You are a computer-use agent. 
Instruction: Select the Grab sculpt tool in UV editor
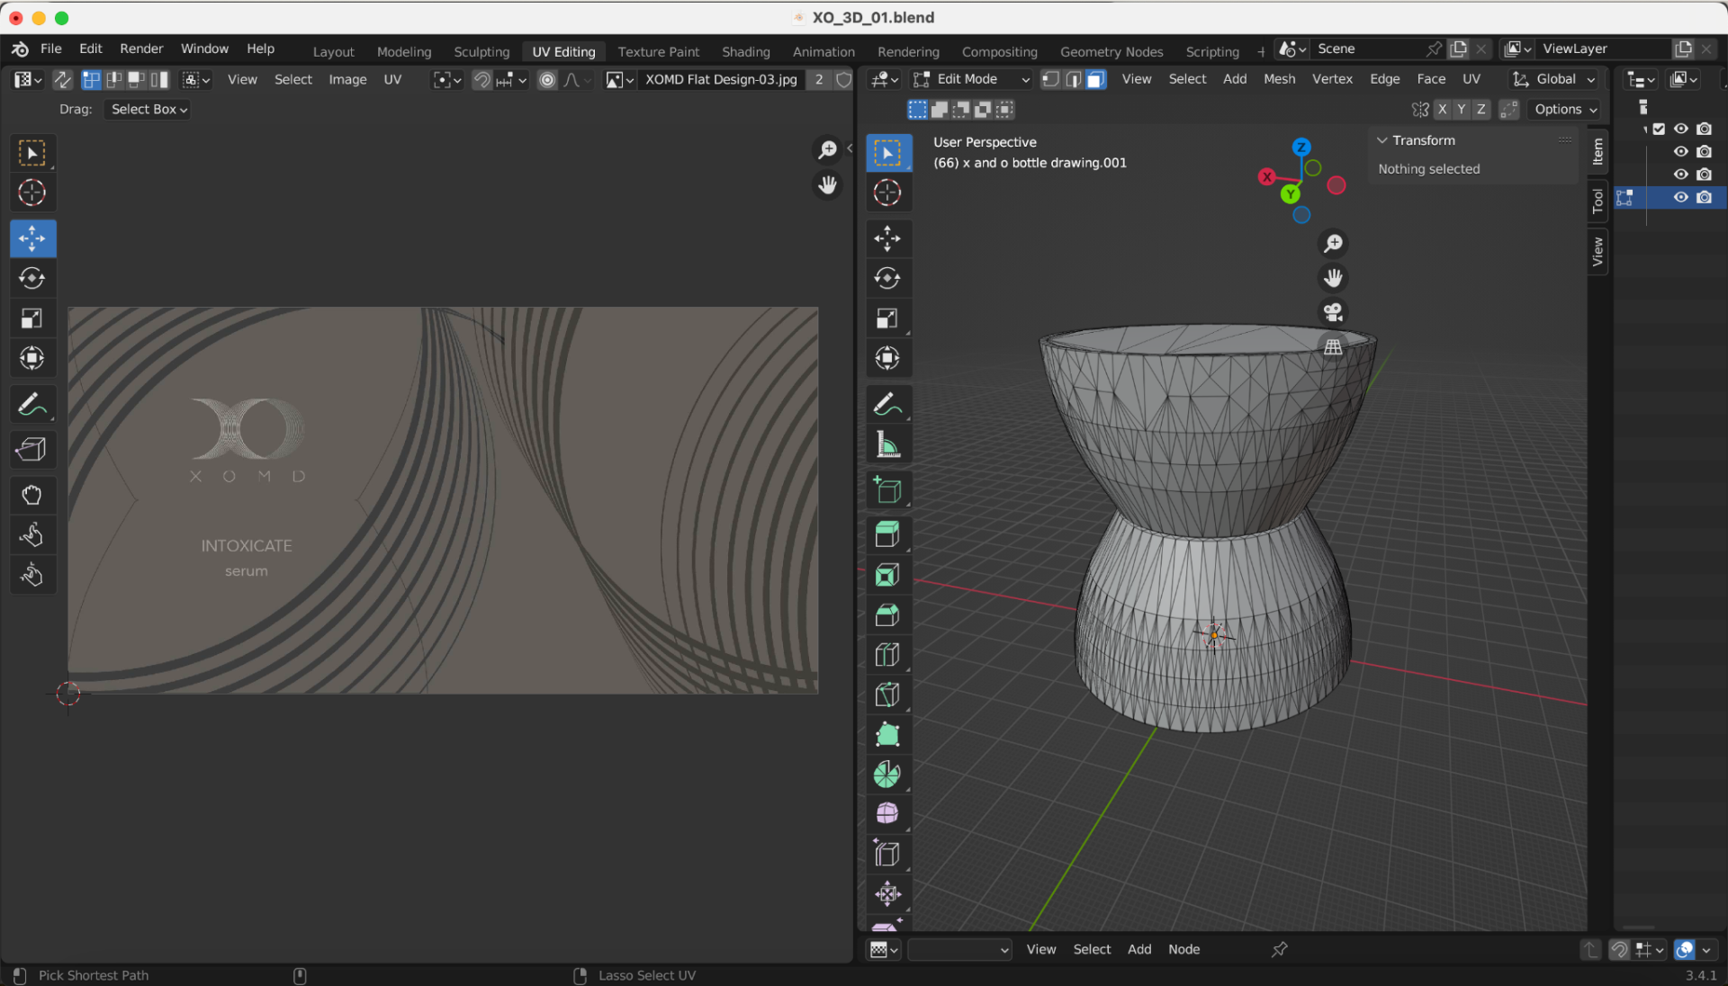point(31,495)
